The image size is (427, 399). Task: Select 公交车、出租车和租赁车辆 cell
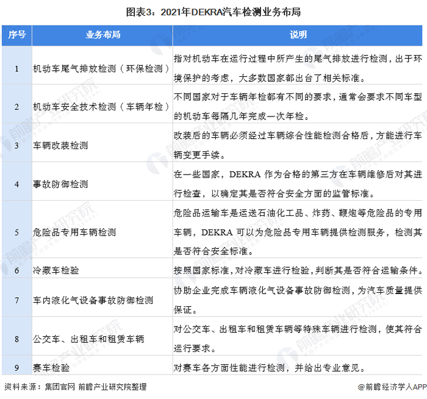click(x=102, y=336)
